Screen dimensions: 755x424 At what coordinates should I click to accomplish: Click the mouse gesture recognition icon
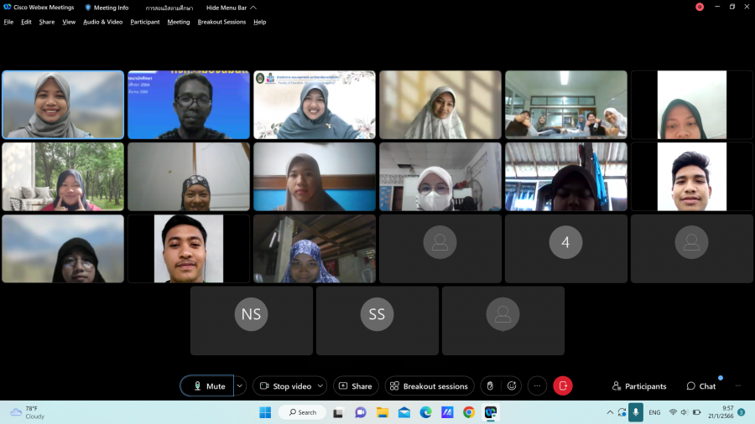[490, 385]
